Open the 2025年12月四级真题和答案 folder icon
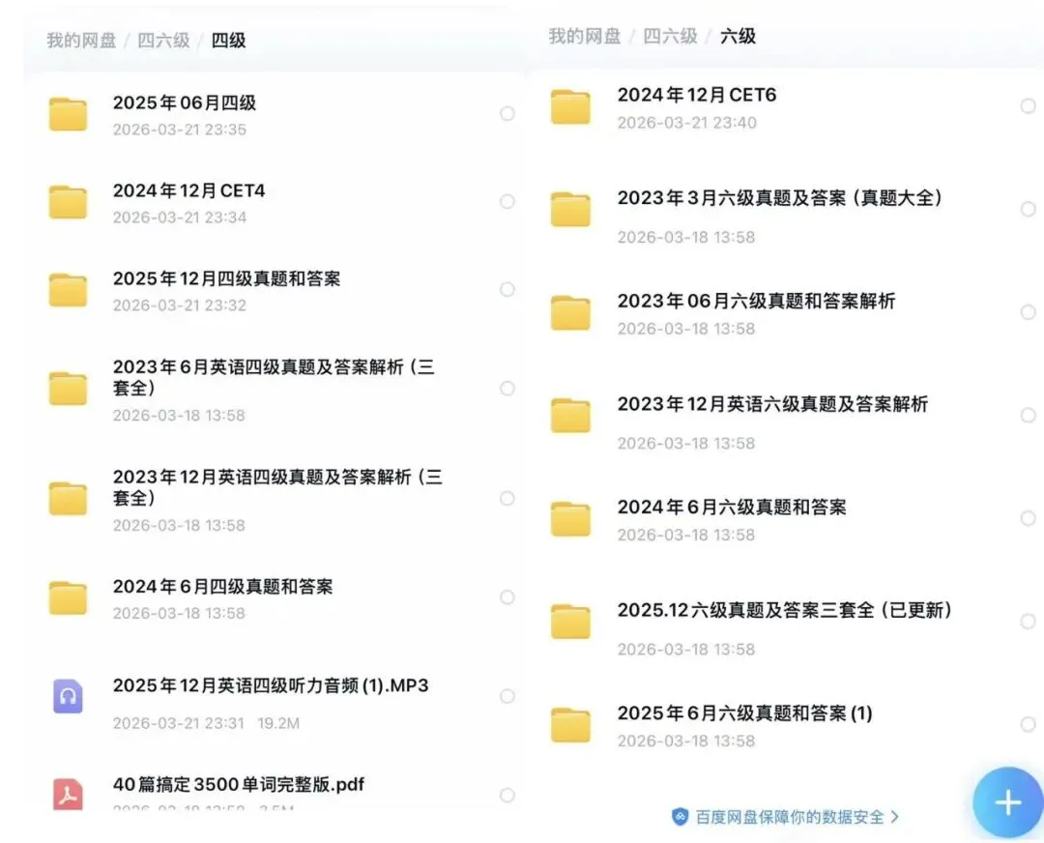 [x=67, y=289]
